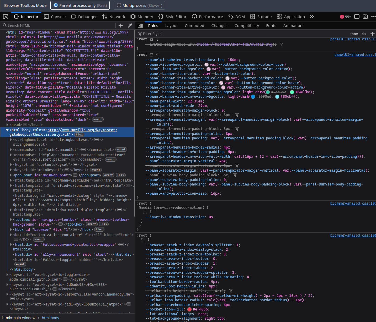Image resolution: width=376 pixels, height=322 pixels.
Task: Expand the navigator-toolbox node
Action: pyautogui.click(x=11, y=220)
